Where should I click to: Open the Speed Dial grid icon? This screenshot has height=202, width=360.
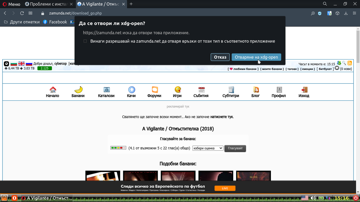[x=30, y=13]
